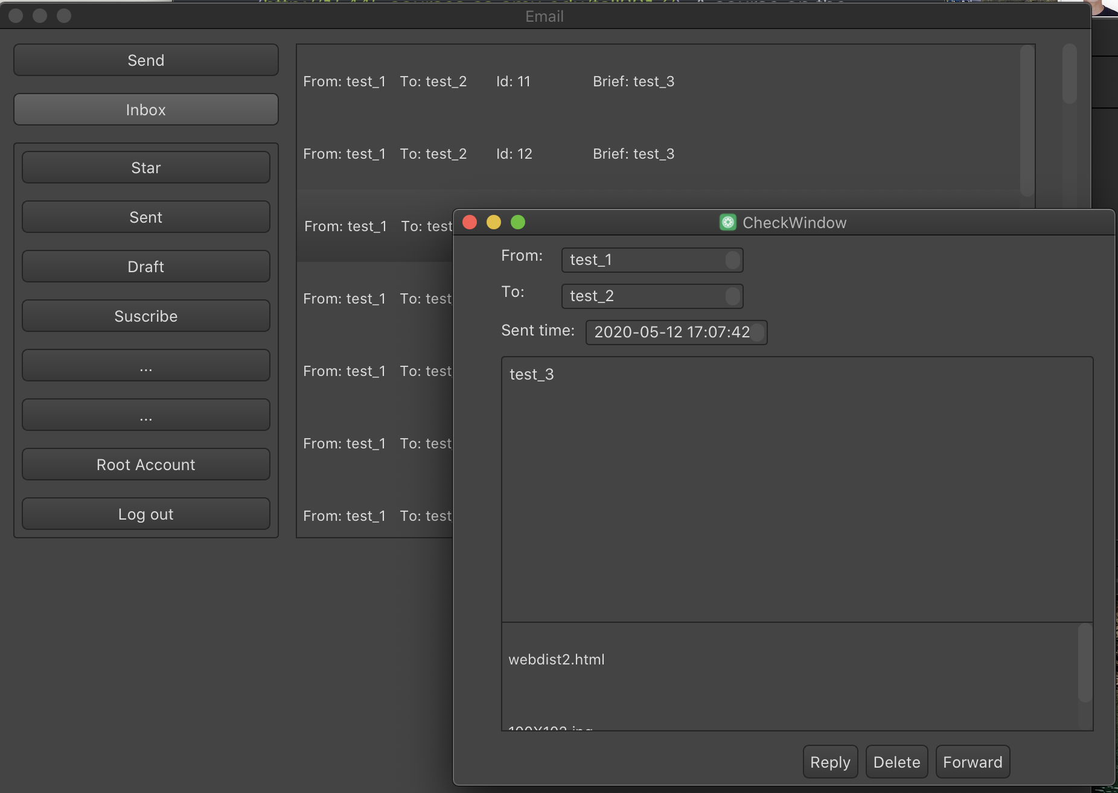This screenshot has width=1118, height=793.
Task: Open the Sent mailbox
Action: [146, 217]
